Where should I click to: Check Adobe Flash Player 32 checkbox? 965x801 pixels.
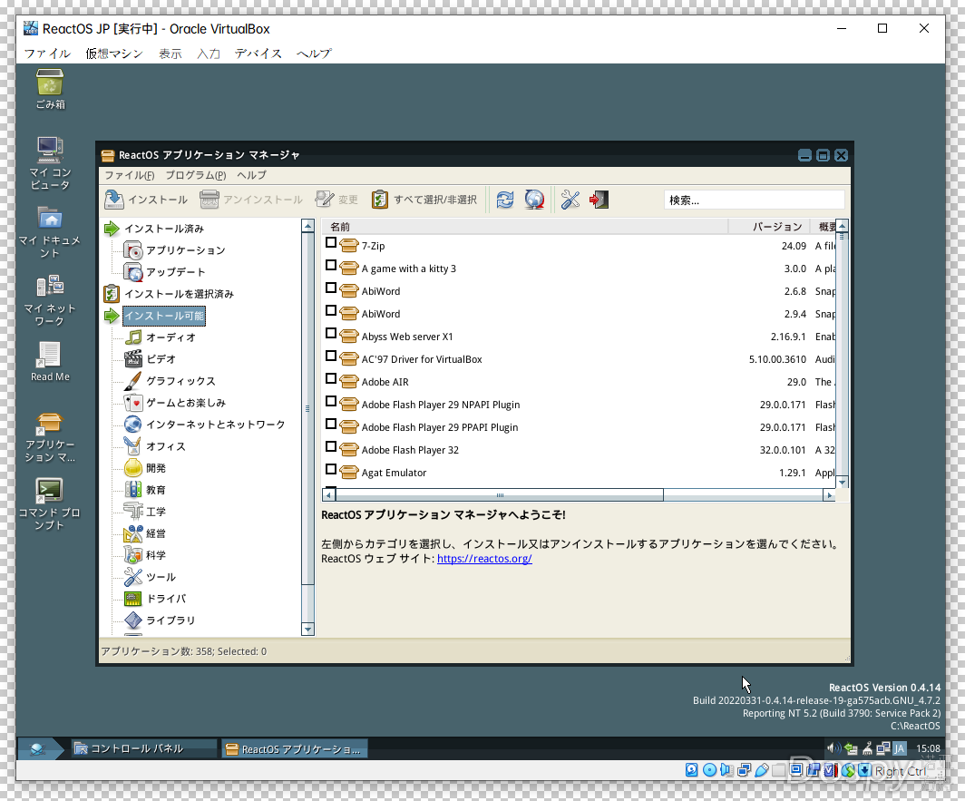coord(331,447)
